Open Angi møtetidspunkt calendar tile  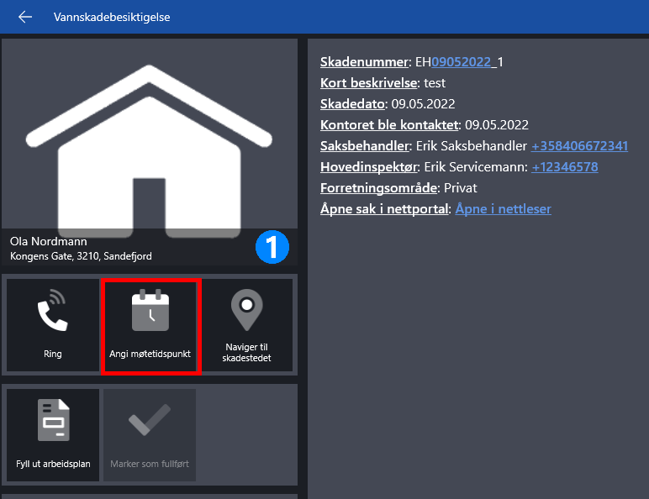150,326
